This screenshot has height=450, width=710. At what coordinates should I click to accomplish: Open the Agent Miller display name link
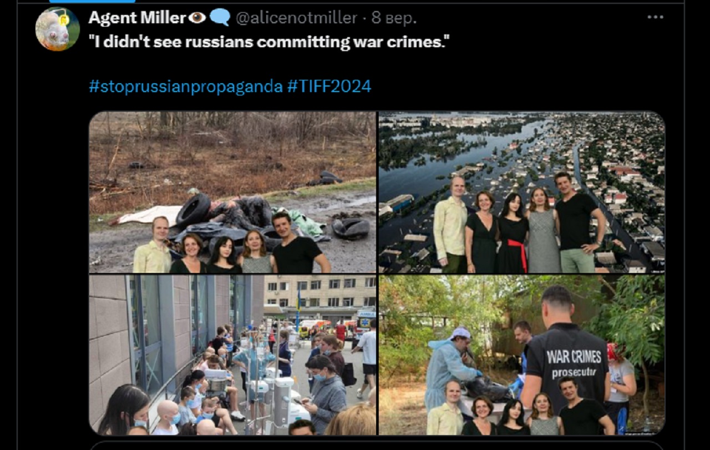[x=137, y=18]
